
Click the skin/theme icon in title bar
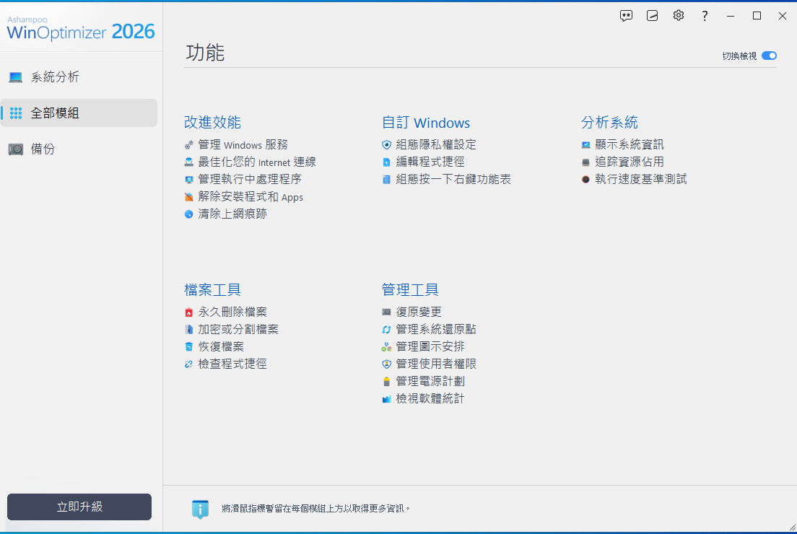pos(652,16)
